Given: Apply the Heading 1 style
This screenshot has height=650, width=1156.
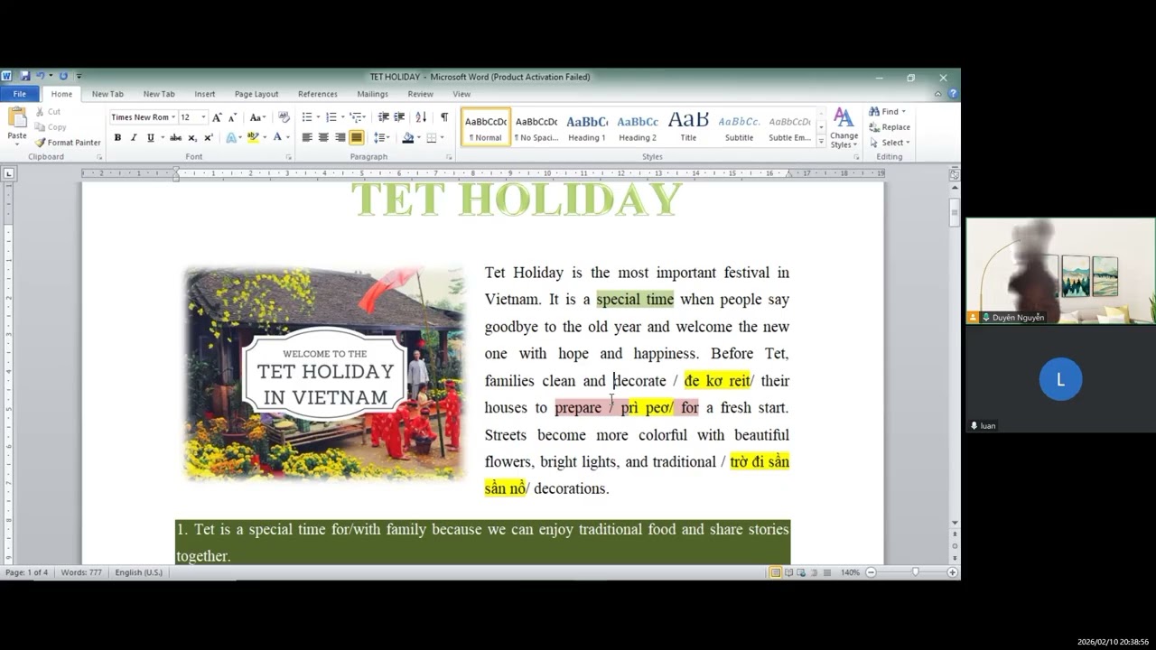Looking at the screenshot, I should pyautogui.click(x=587, y=127).
